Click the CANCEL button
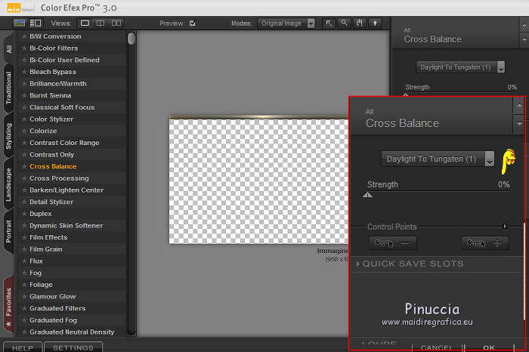 (x=438, y=347)
